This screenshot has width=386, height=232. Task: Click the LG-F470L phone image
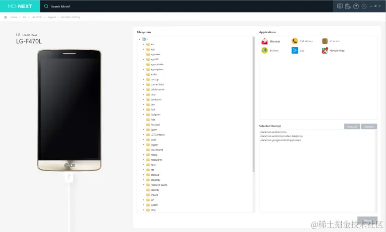tap(69, 110)
